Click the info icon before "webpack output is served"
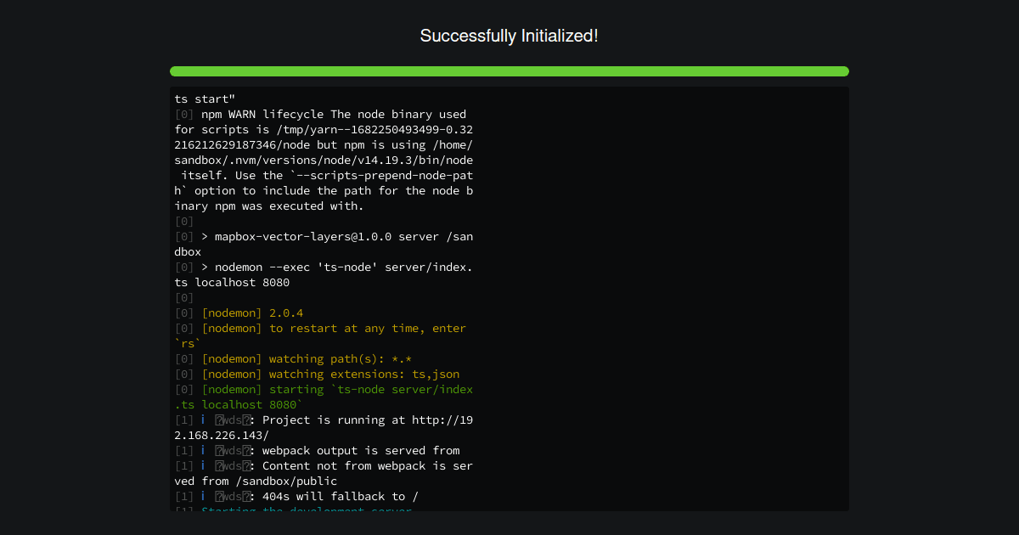This screenshot has height=535, width=1019. tap(203, 451)
